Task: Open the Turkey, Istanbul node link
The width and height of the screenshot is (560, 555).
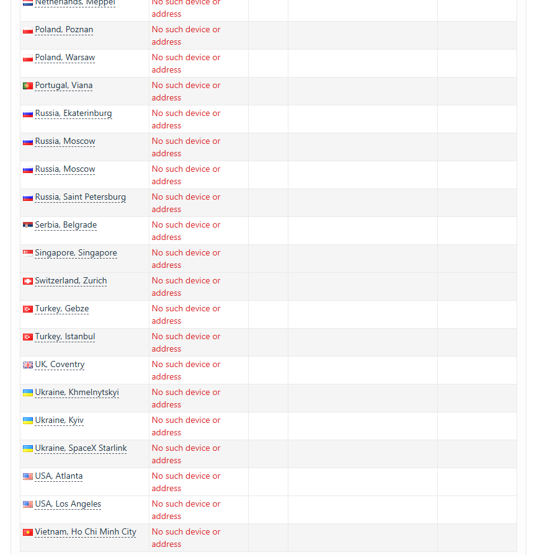Action: point(65,337)
